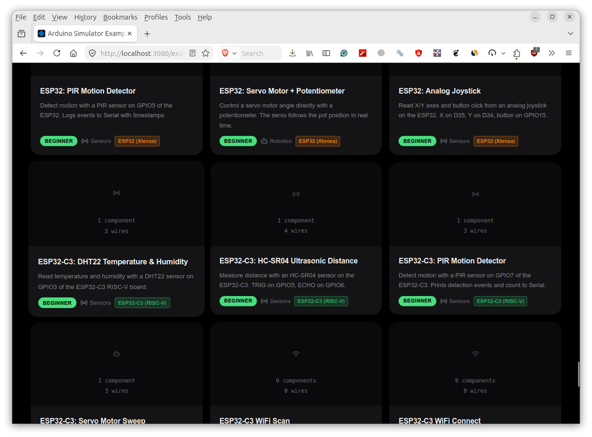The image size is (592, 437).
Task: Open the Library icon in the toolbar
Action: click(x=309, y=53)
